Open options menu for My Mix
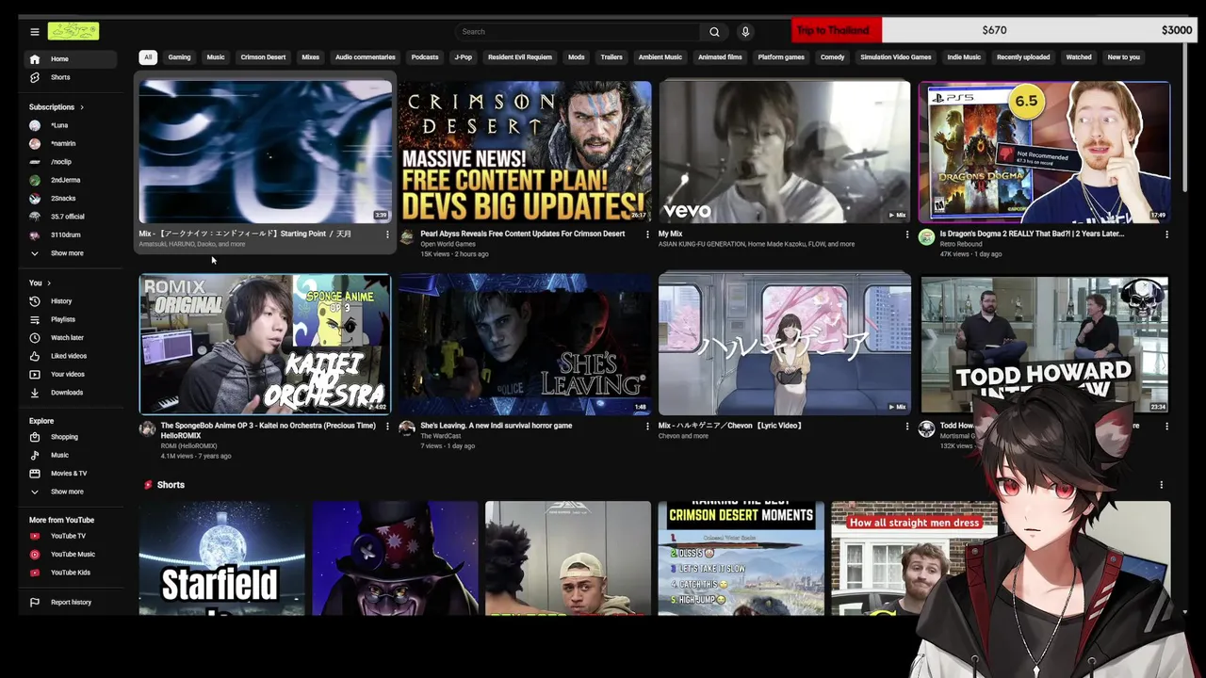Viewport: 1206px width, 678px height. pos(907,234)
